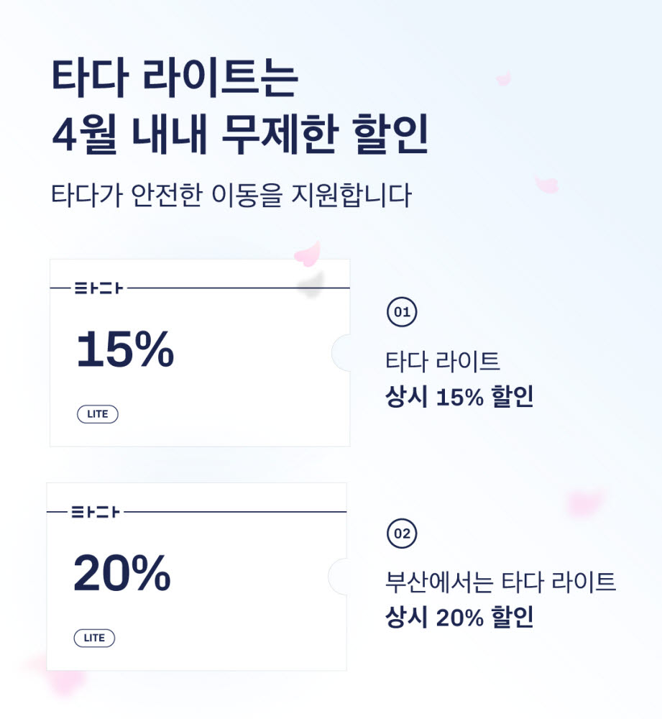
Task: Click the large 20% text
Action: [122, 573]
